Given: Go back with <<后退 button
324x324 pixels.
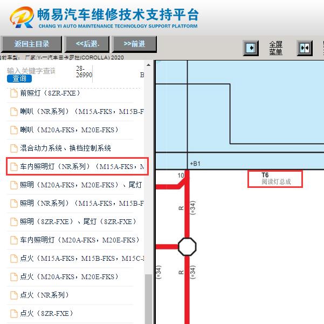Looking at the screenshot, I should point(87,44).
